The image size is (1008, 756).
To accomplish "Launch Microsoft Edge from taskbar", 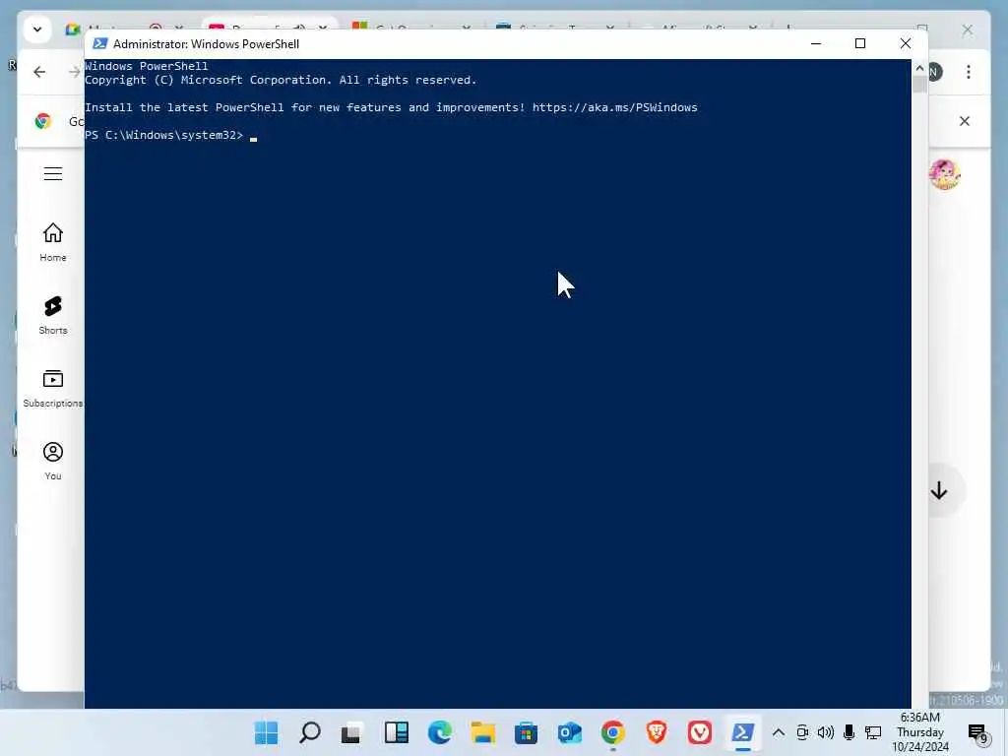I will (x=440, y=732).
